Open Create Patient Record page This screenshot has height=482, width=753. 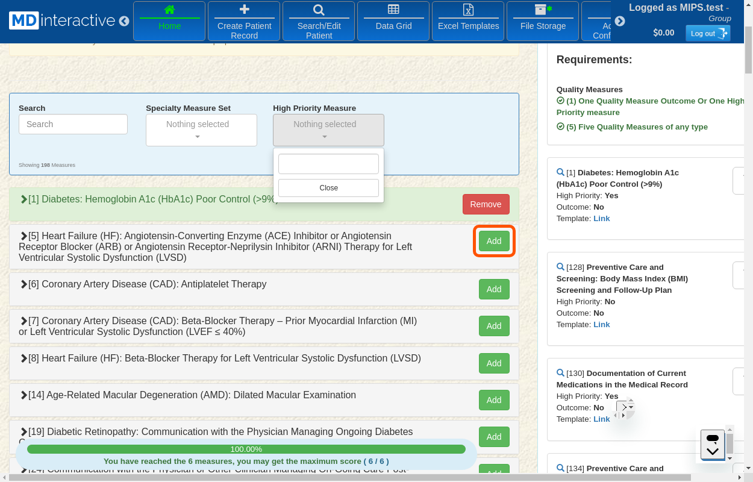point(244,21)
